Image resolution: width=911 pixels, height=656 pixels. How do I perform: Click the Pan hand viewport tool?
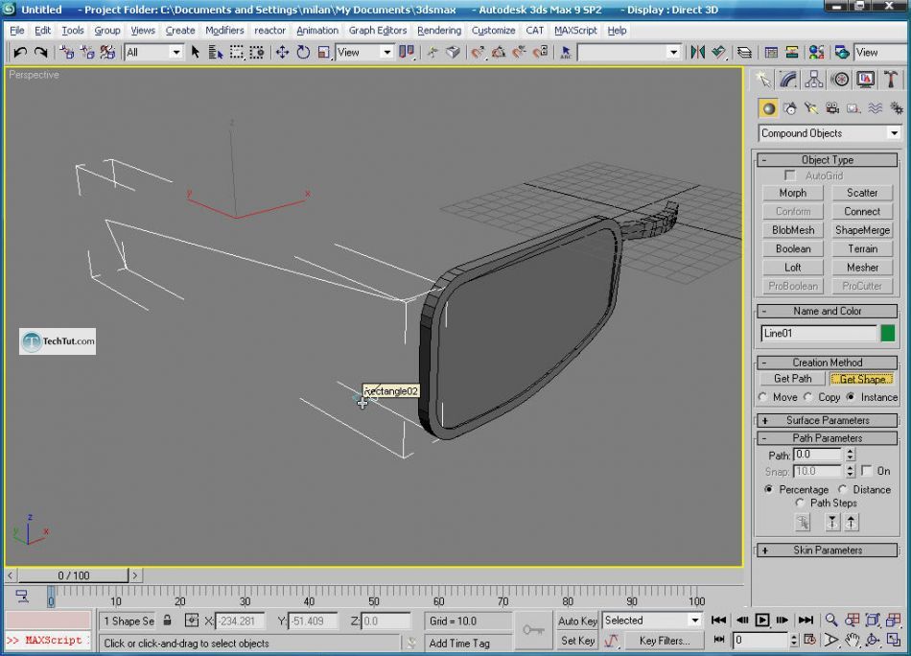(x=853, y=641)
